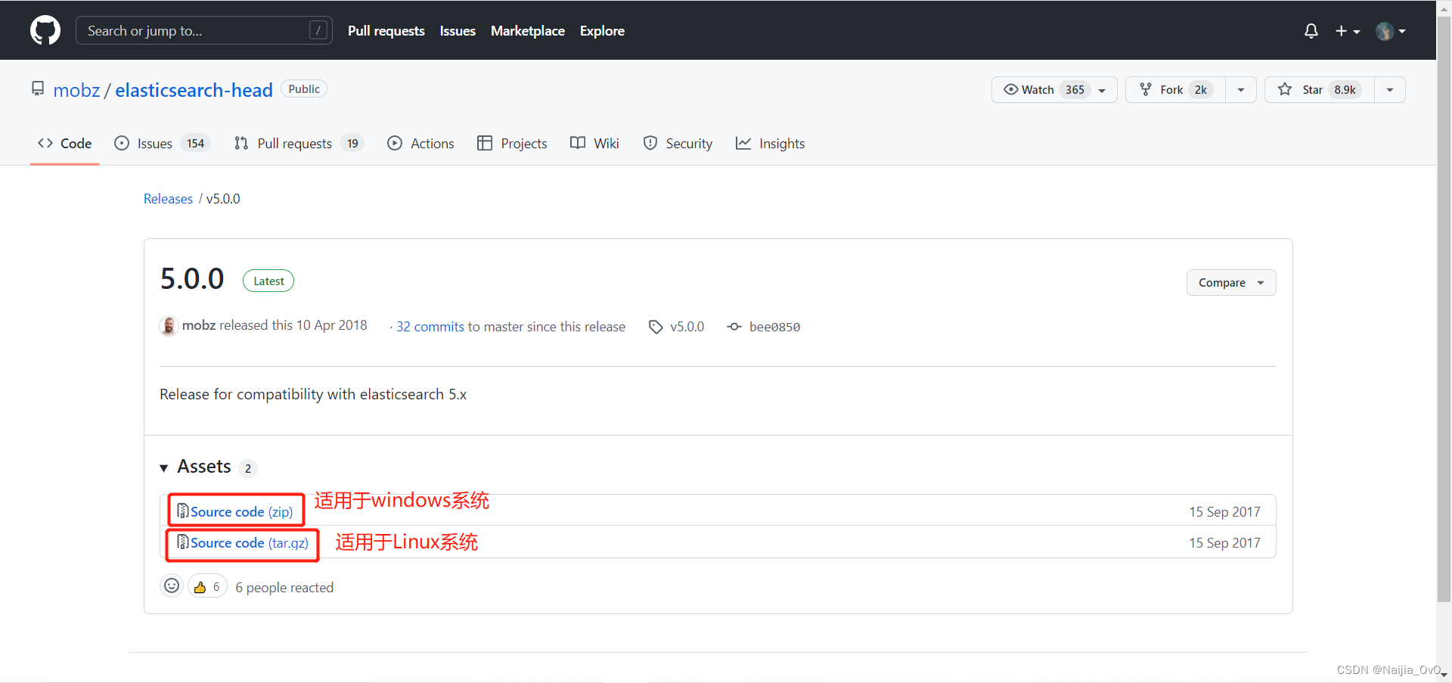1452x683 pixels.
Task: Click the Assets count badge 2
Action: click(248, 469)
